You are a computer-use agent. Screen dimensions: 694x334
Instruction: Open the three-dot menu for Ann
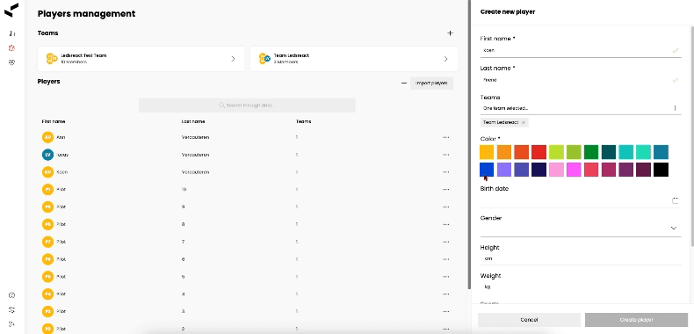[445, 137]
